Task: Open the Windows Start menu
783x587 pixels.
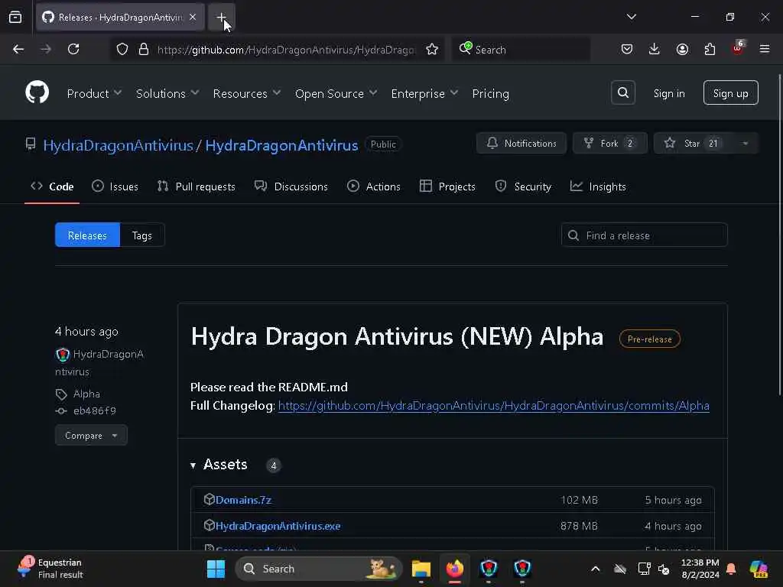Action: (x=216, y=569)
